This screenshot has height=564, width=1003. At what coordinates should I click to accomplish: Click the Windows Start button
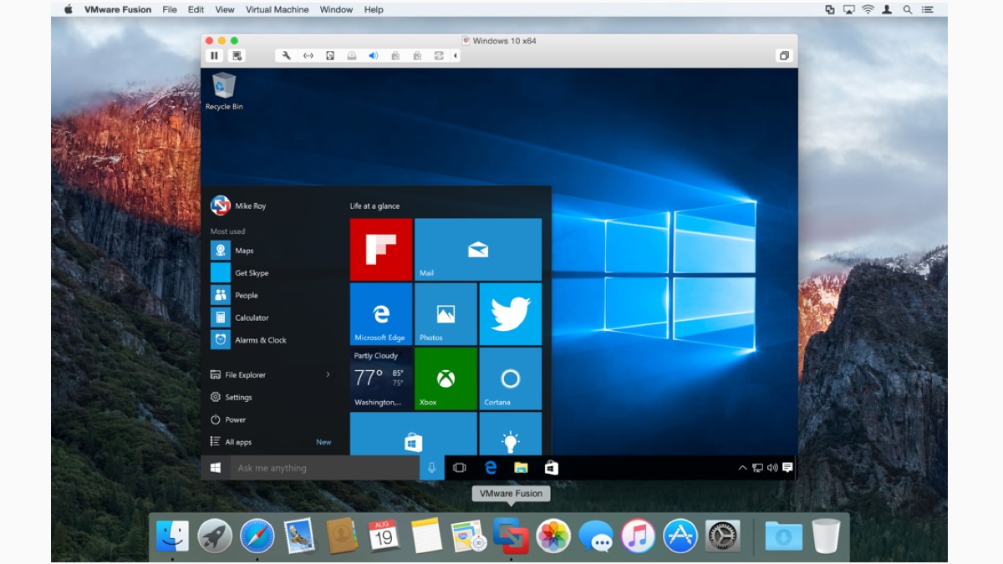(x=216, y=468)
